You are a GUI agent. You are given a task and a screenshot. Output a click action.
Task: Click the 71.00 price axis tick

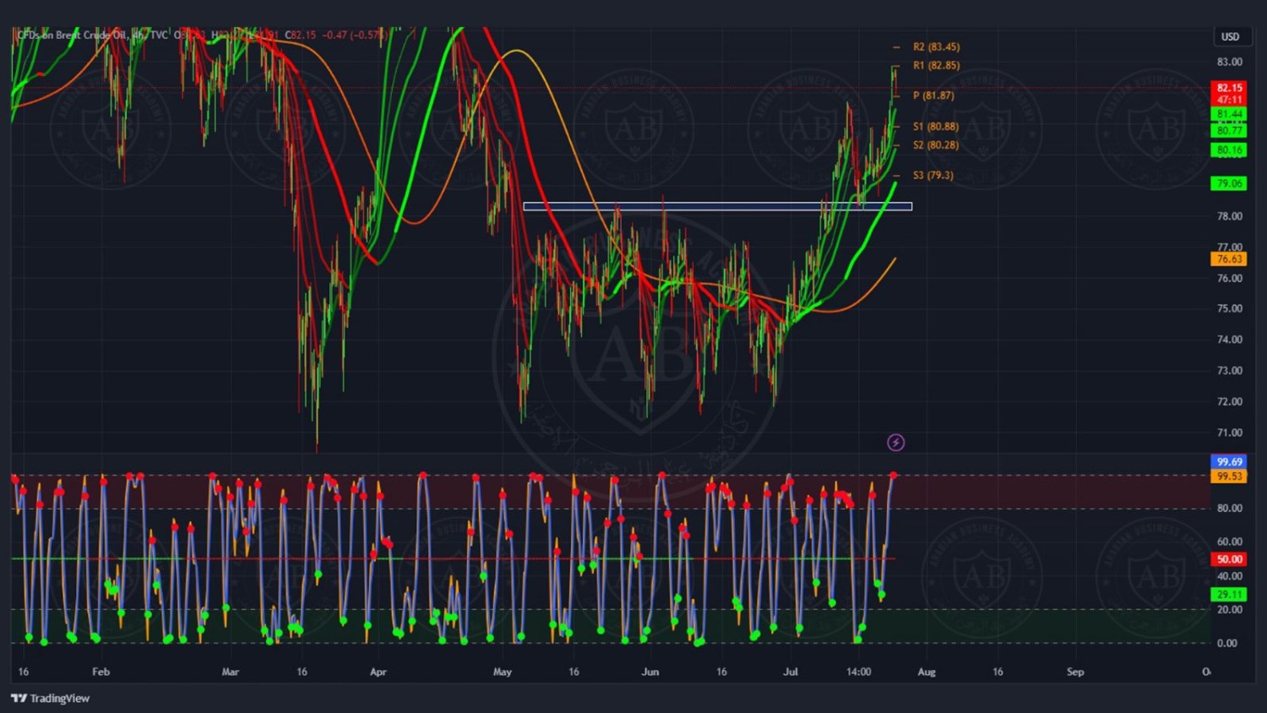pyautogui.click(x=1229, y=433)
